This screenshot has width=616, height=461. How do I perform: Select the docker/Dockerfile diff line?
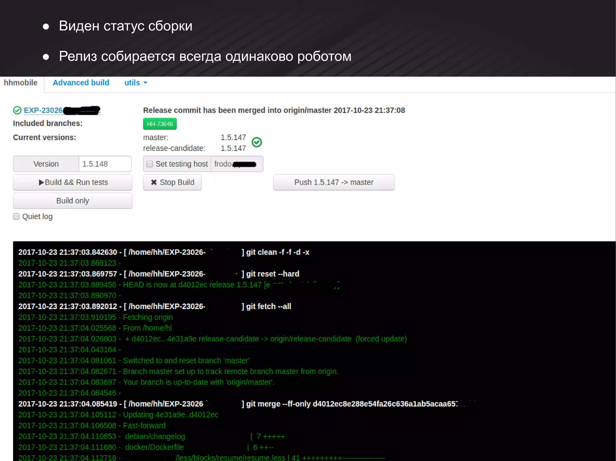[146, 447]
